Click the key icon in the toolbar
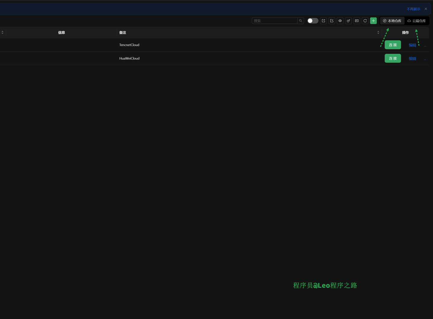This screenshot has width=433, height=319. pos(349,20)
